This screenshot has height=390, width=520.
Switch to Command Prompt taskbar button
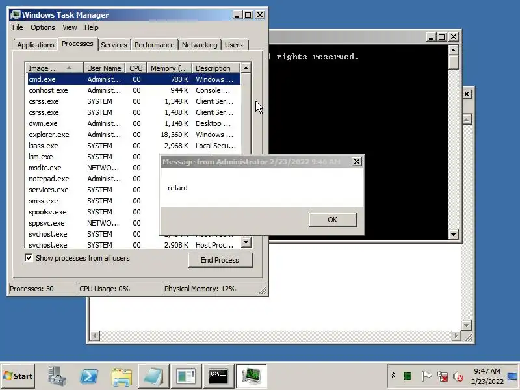(218, 376)
